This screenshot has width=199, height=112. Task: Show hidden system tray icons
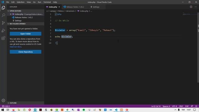coord(175,110)
